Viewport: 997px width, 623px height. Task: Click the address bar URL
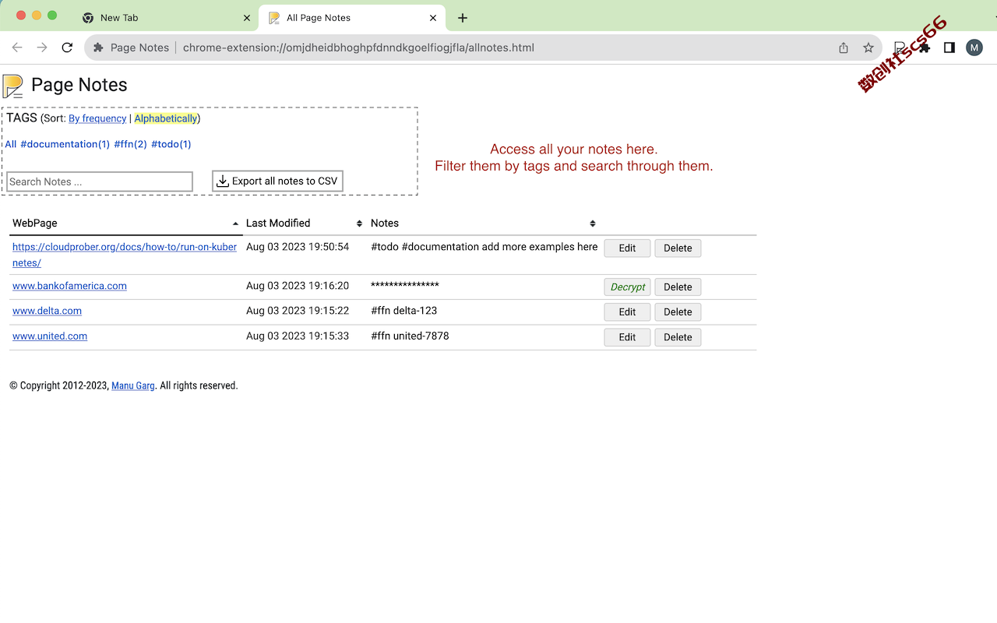[x=358, y=48]
